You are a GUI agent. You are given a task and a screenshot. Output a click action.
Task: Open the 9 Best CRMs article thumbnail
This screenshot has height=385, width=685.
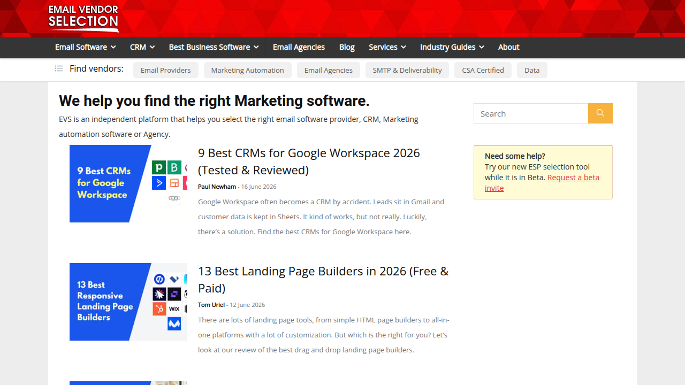[x=128, y=183]
